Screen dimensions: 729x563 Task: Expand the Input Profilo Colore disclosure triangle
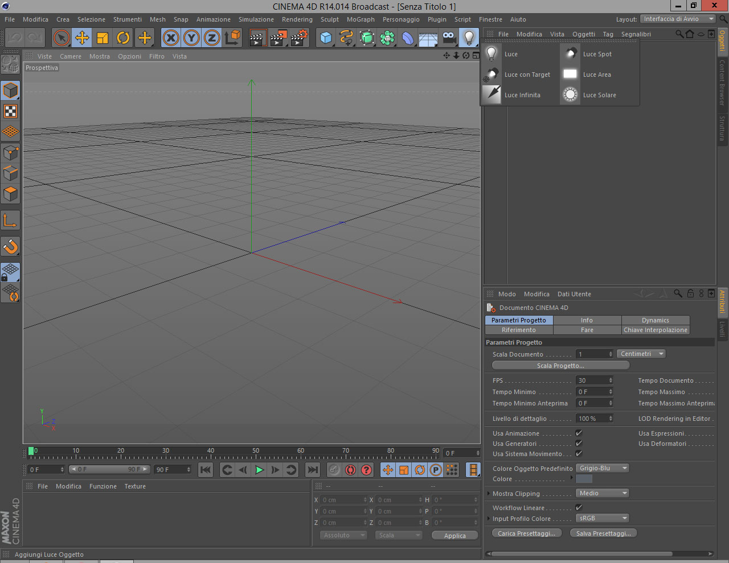pyautogui.click(x=488, y=519)
